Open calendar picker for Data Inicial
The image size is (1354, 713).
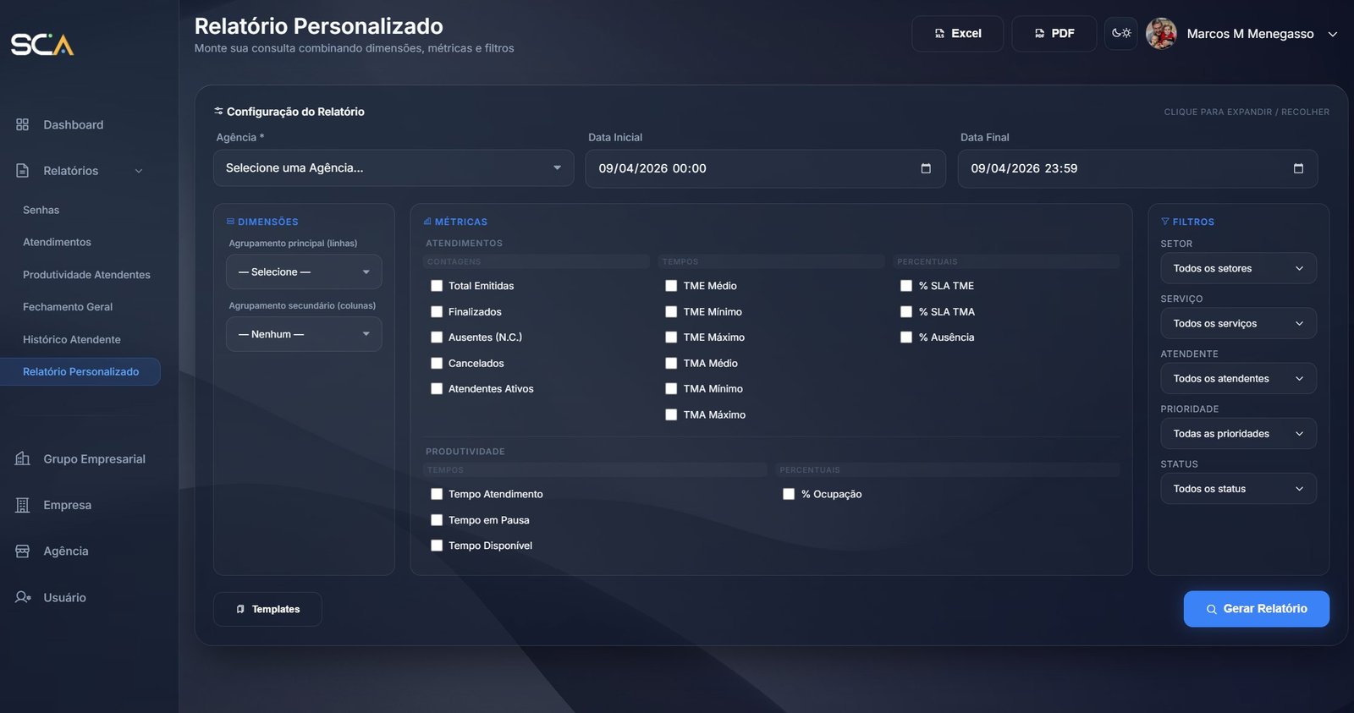click(926, 168)
